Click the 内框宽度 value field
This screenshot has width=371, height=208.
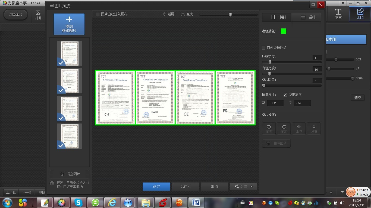coord(317,69)
